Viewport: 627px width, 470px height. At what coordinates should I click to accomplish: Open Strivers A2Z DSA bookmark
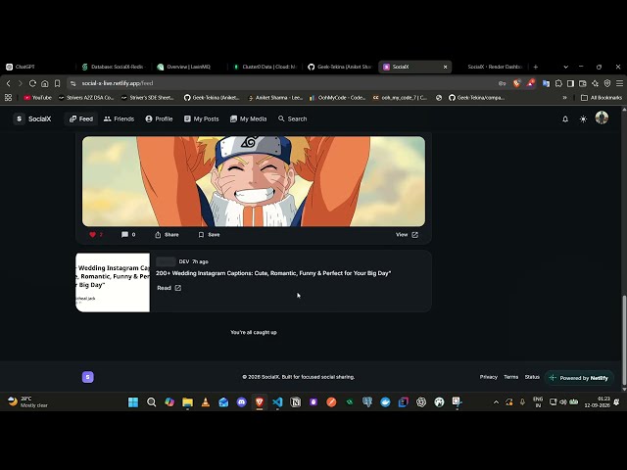point(86,98)
